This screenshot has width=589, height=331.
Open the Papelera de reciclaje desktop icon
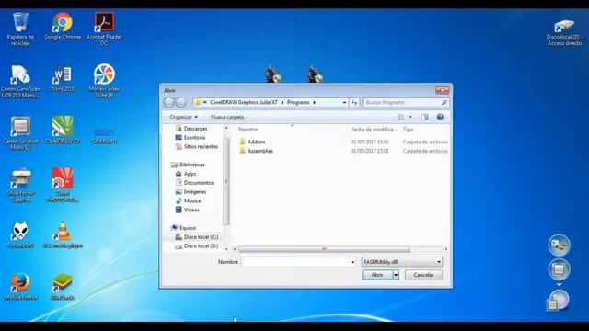coord(20,29)
